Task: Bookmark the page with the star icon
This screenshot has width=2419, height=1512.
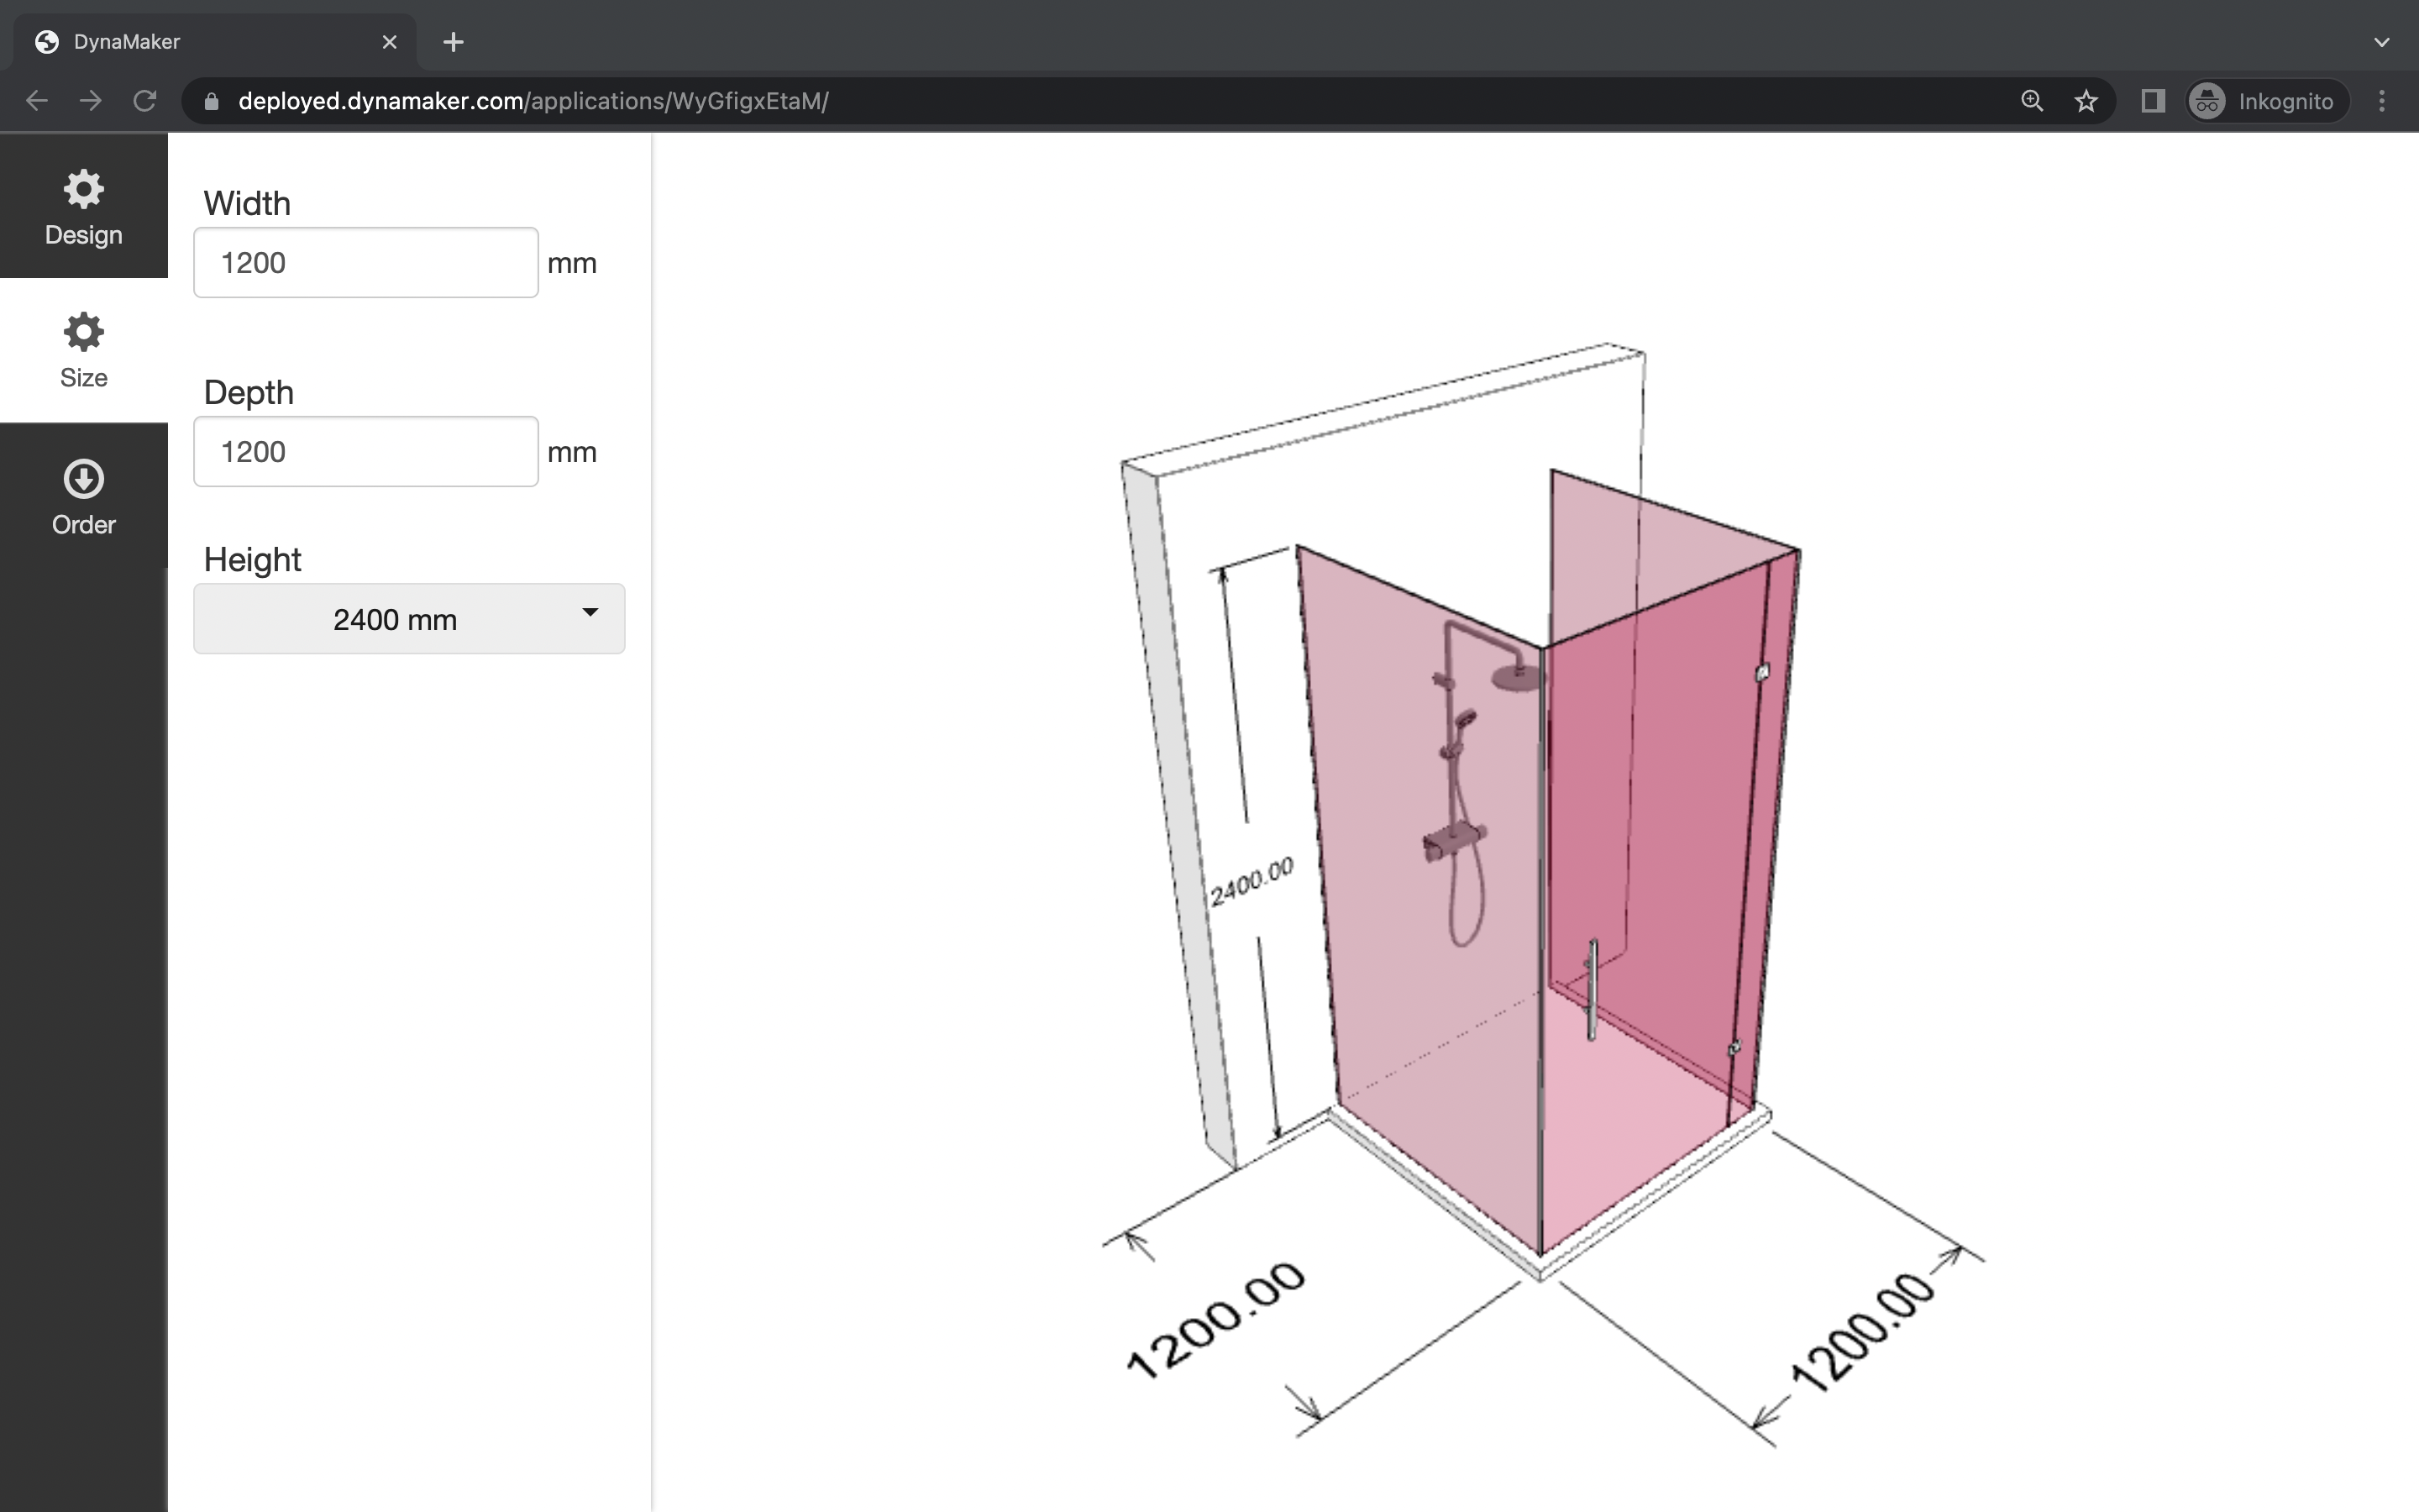Action: pyautogui.click(x=2086, y=100)
